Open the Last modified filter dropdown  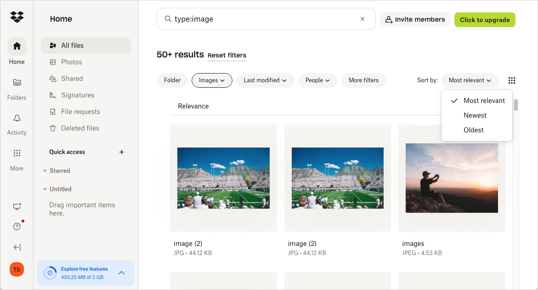click(265, 80)
